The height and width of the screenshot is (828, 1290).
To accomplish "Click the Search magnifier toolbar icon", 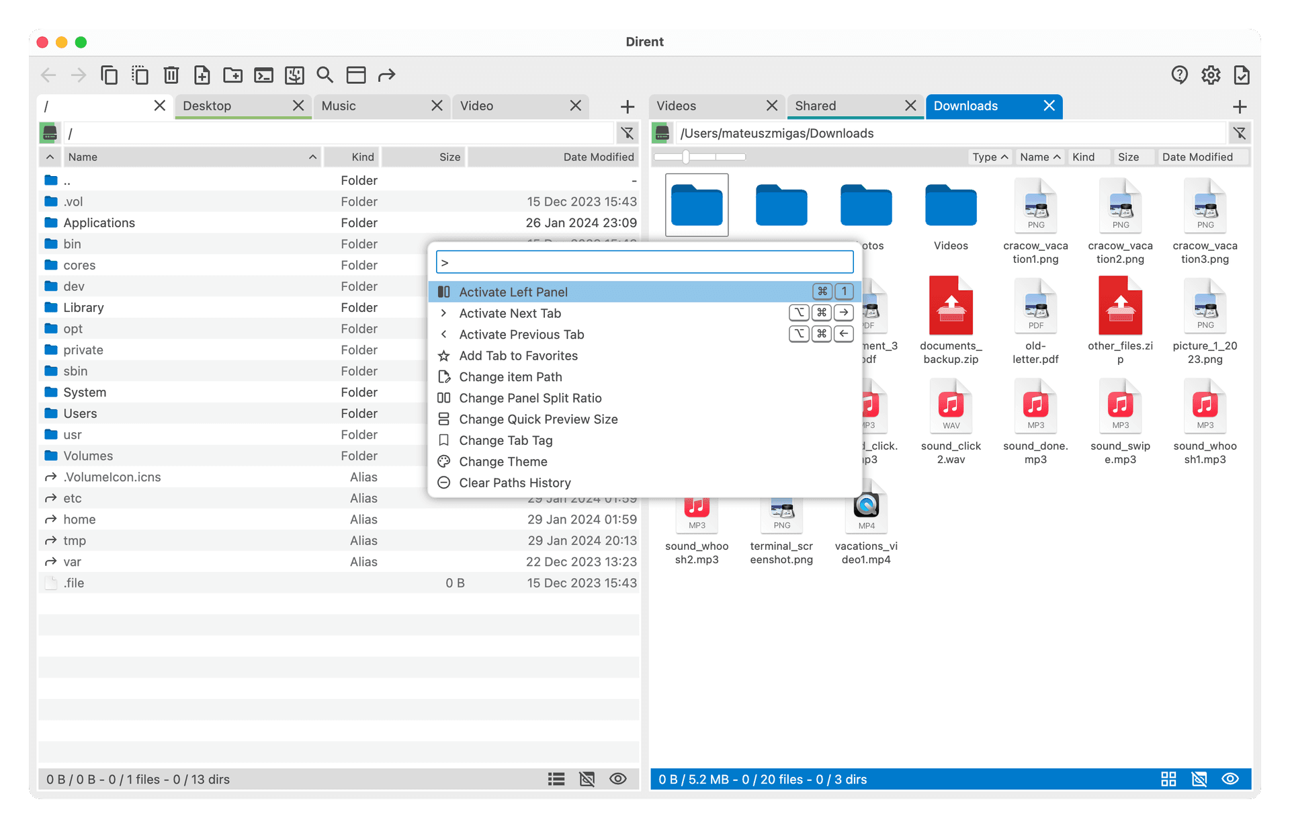I will [x=325, y=75].
